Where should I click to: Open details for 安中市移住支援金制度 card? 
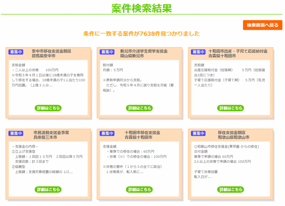(48, 108)
